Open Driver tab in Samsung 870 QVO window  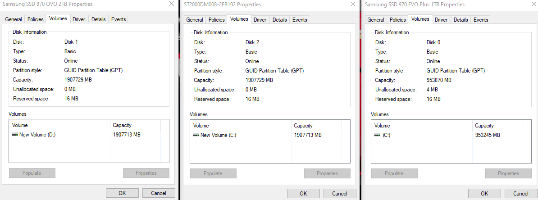tap(79, 19)
